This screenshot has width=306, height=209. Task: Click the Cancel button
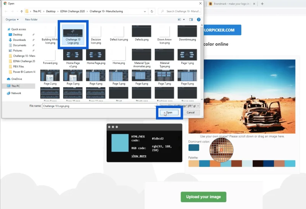point(190,112)
